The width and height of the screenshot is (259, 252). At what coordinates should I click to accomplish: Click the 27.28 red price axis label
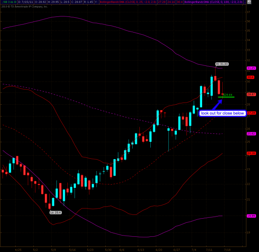point(251,113)
